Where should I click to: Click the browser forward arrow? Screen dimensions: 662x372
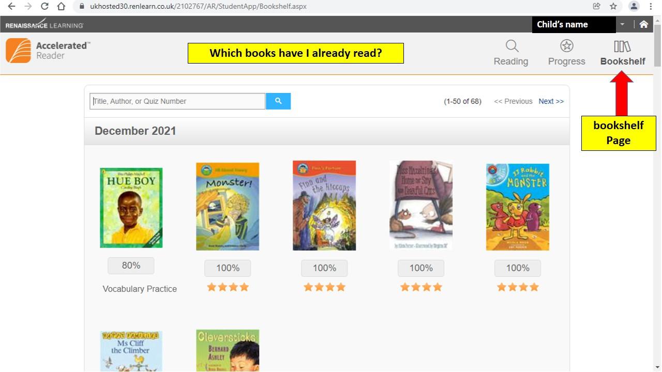(28, 7)
